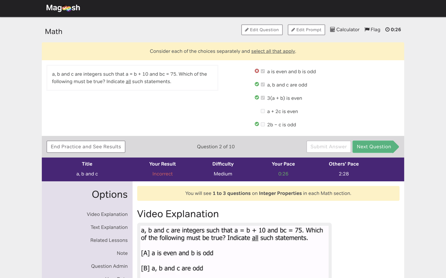Flag this question for review
The image size is (446, 278).
pyautogui.click(x=372, y=29)
